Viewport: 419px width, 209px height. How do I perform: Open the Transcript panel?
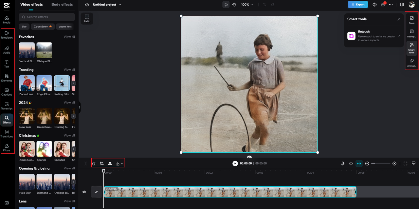click(7, 106)
